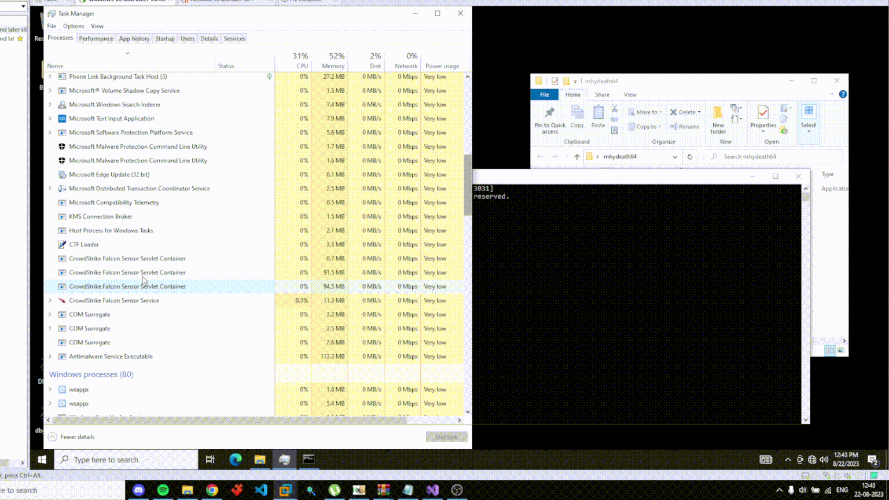Image resolution: width=889 pixels, height=500 pixels.
Task: Show hidden icons in VM system tray
Action: click(x=788, y=460)
